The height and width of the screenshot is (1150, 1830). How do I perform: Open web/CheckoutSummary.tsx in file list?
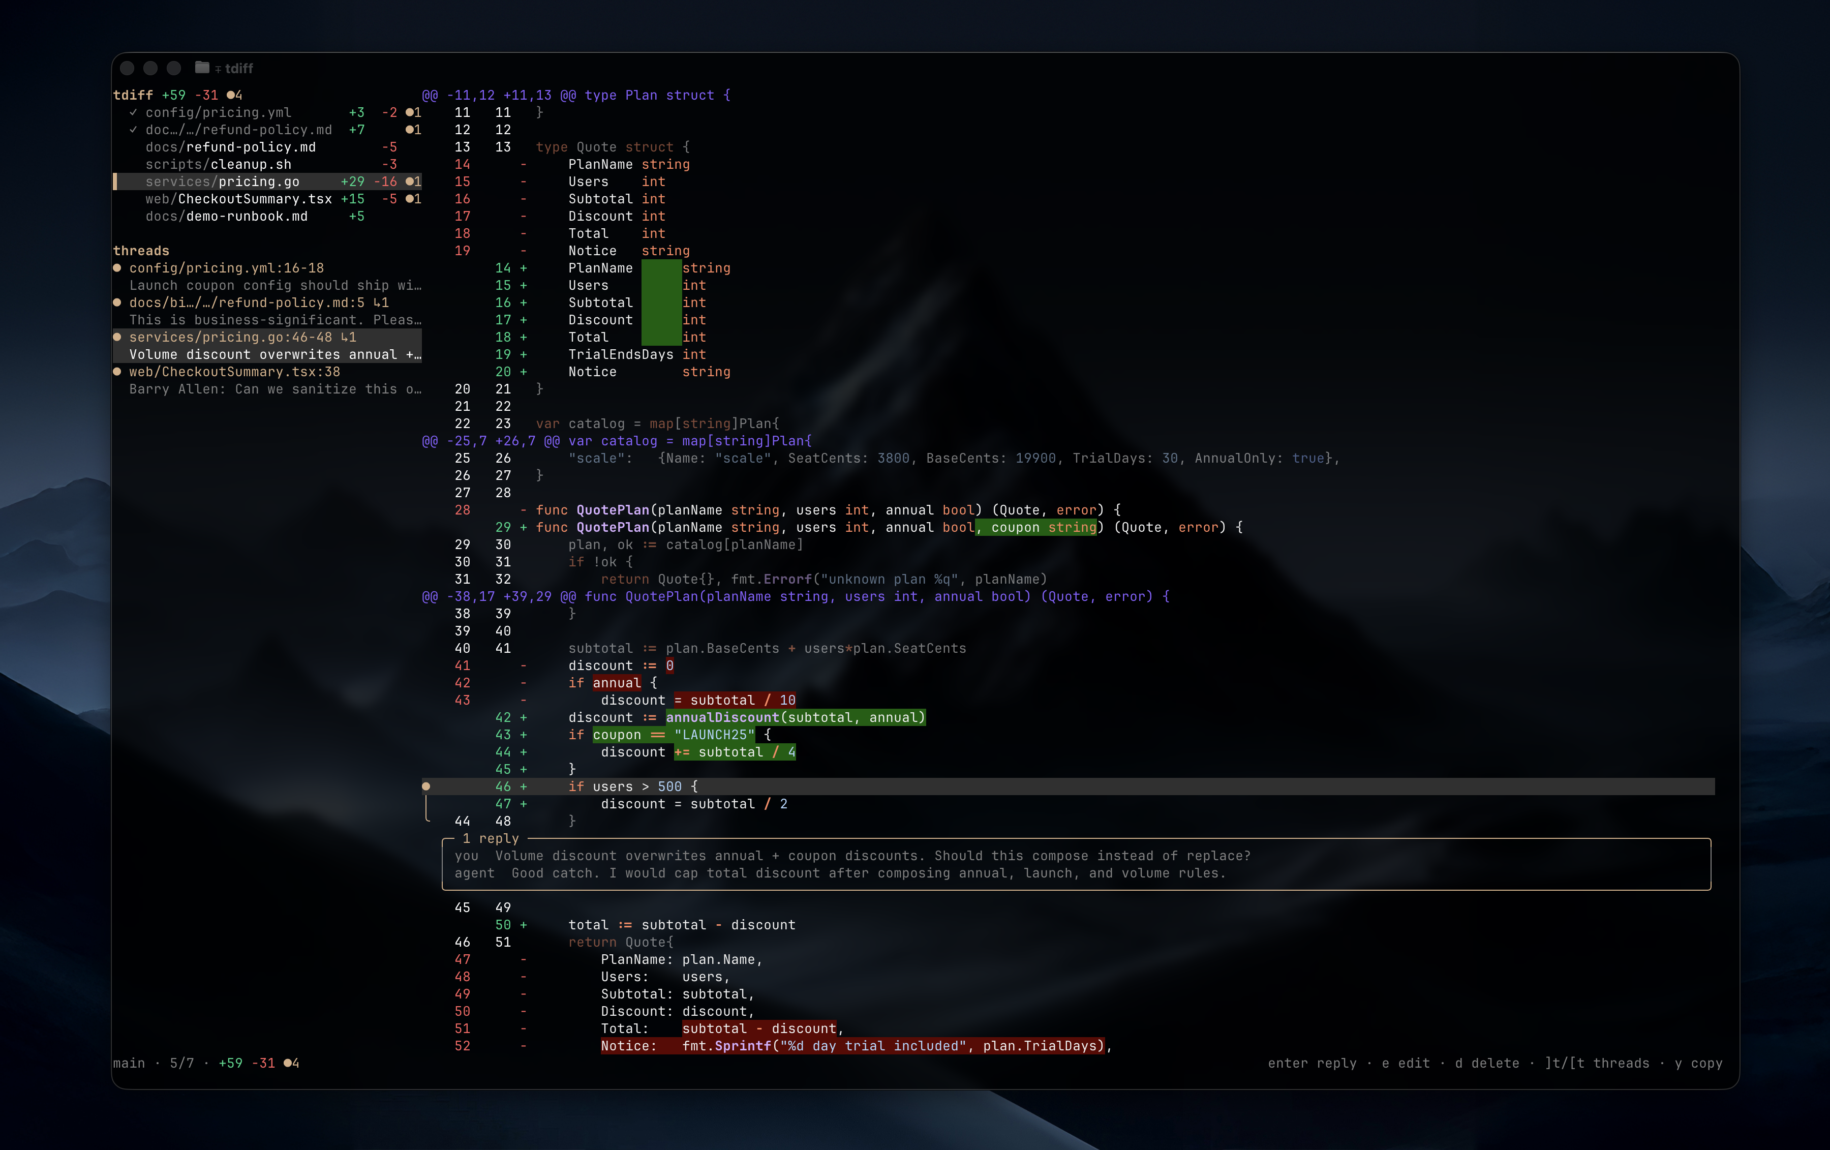(x=238, y=199)
